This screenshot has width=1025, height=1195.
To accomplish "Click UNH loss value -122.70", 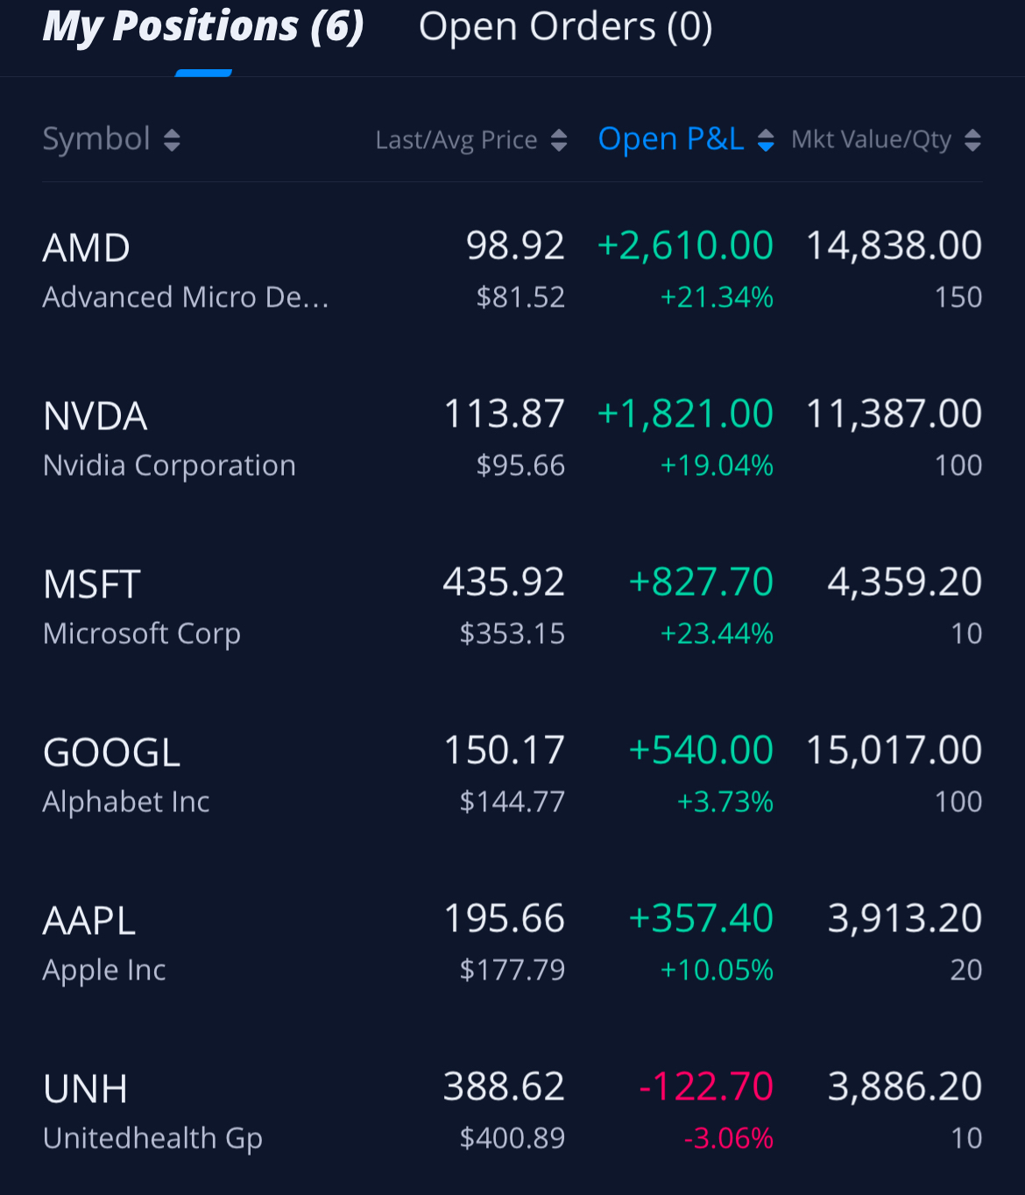I will coord(706,1087).
